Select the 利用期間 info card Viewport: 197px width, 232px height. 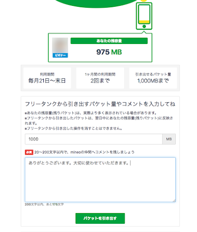click(47, 78)
